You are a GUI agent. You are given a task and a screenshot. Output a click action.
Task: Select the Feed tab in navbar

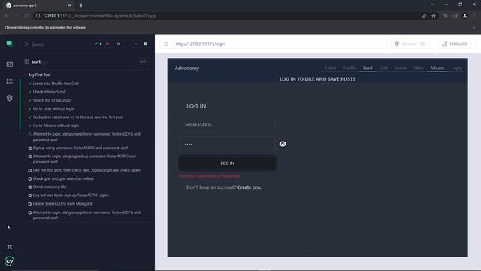pyautogui.click(x=368, y=68)
